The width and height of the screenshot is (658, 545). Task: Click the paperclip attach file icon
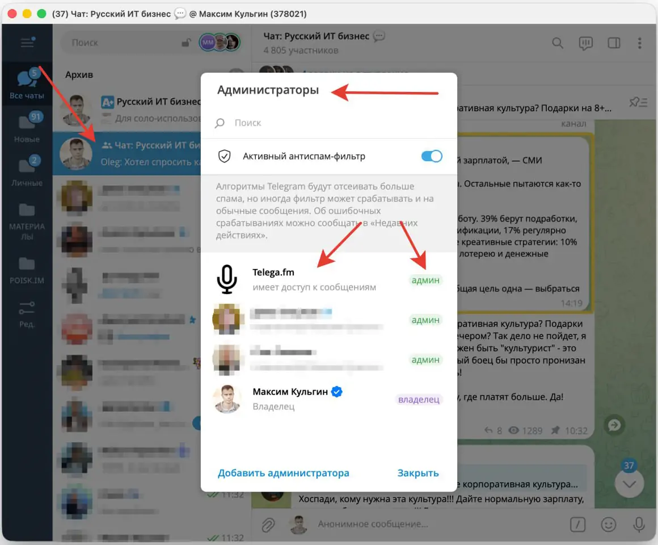tap(268, 525)
